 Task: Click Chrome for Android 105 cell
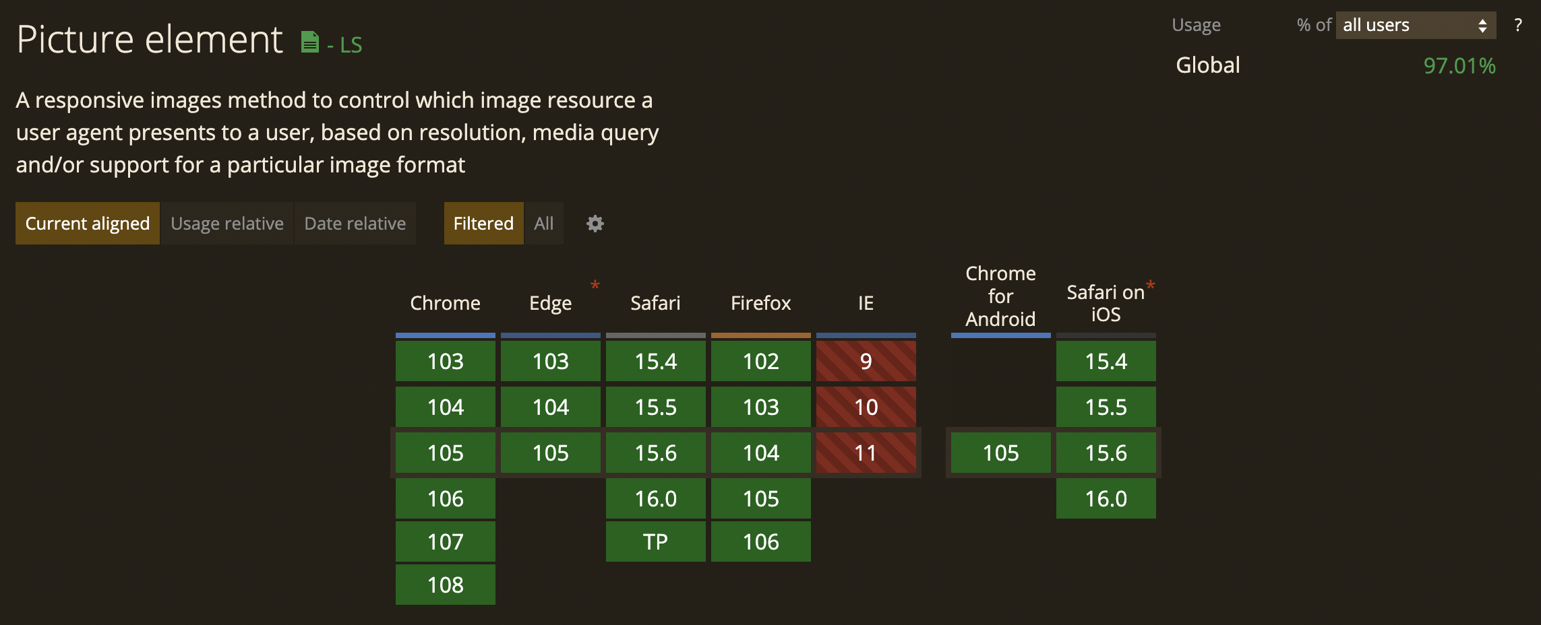point(1000,453)
